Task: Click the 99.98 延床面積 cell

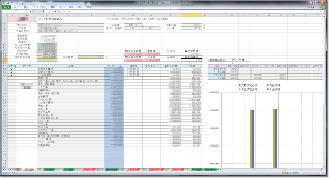Action: 191,25
